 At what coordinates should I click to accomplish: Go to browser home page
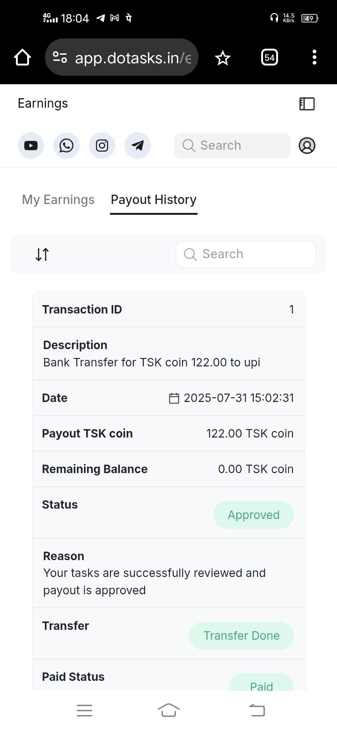point(22,58)
